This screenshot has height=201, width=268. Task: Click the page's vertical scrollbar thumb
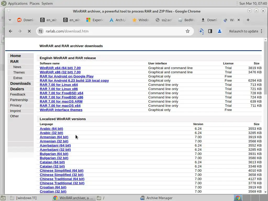tap(265, 68)
